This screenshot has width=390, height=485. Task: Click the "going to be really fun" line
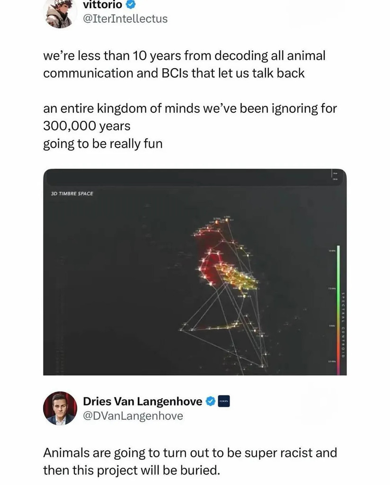(103, 144)
